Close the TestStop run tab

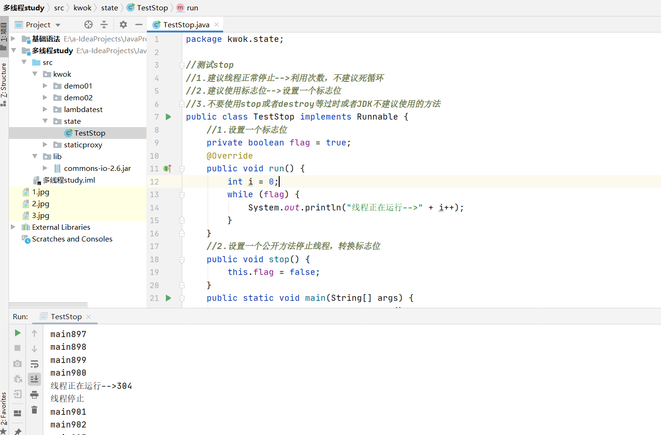(89, 317)
